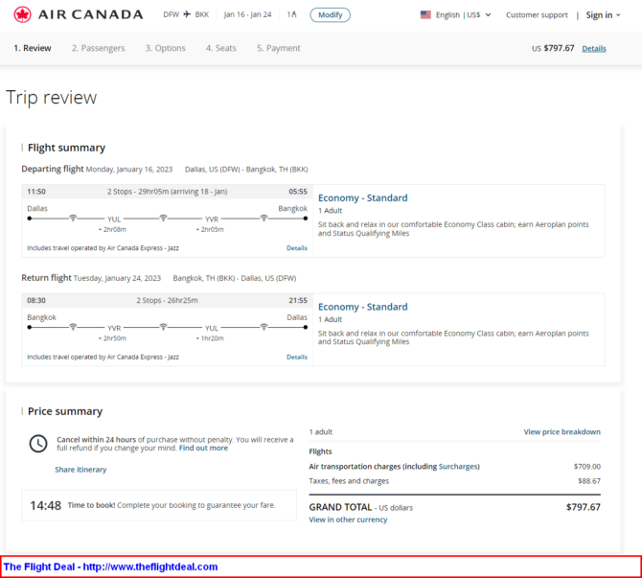Open The Flight Deal website link

click(x=110, y=566)
